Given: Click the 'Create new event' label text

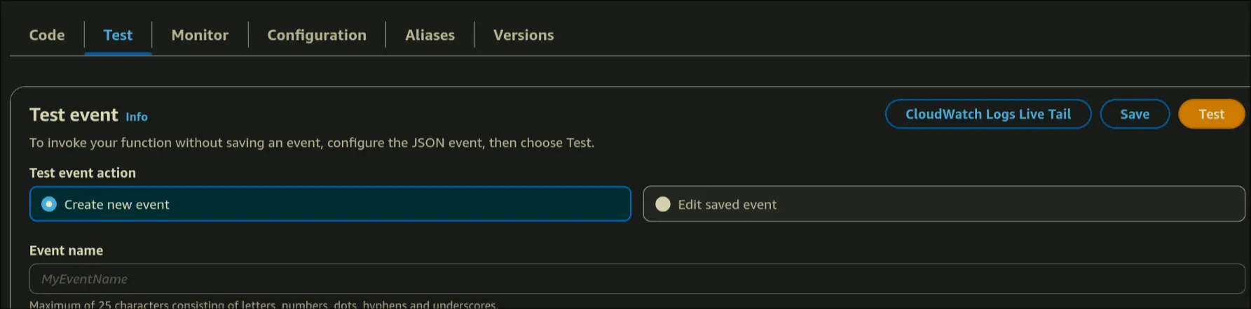Looking at the screenshot, I should click(x=117, y=205).
